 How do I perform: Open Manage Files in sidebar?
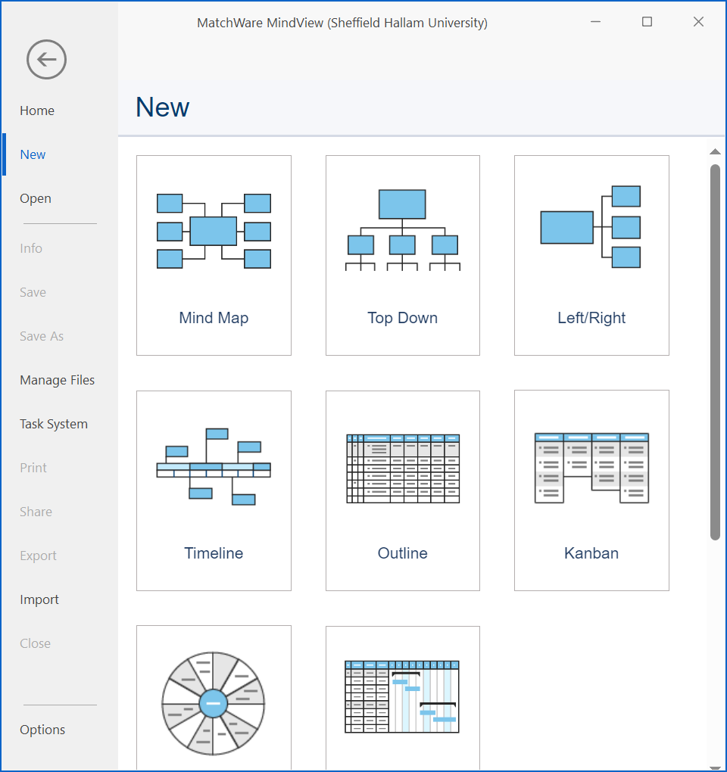[58, 380]
